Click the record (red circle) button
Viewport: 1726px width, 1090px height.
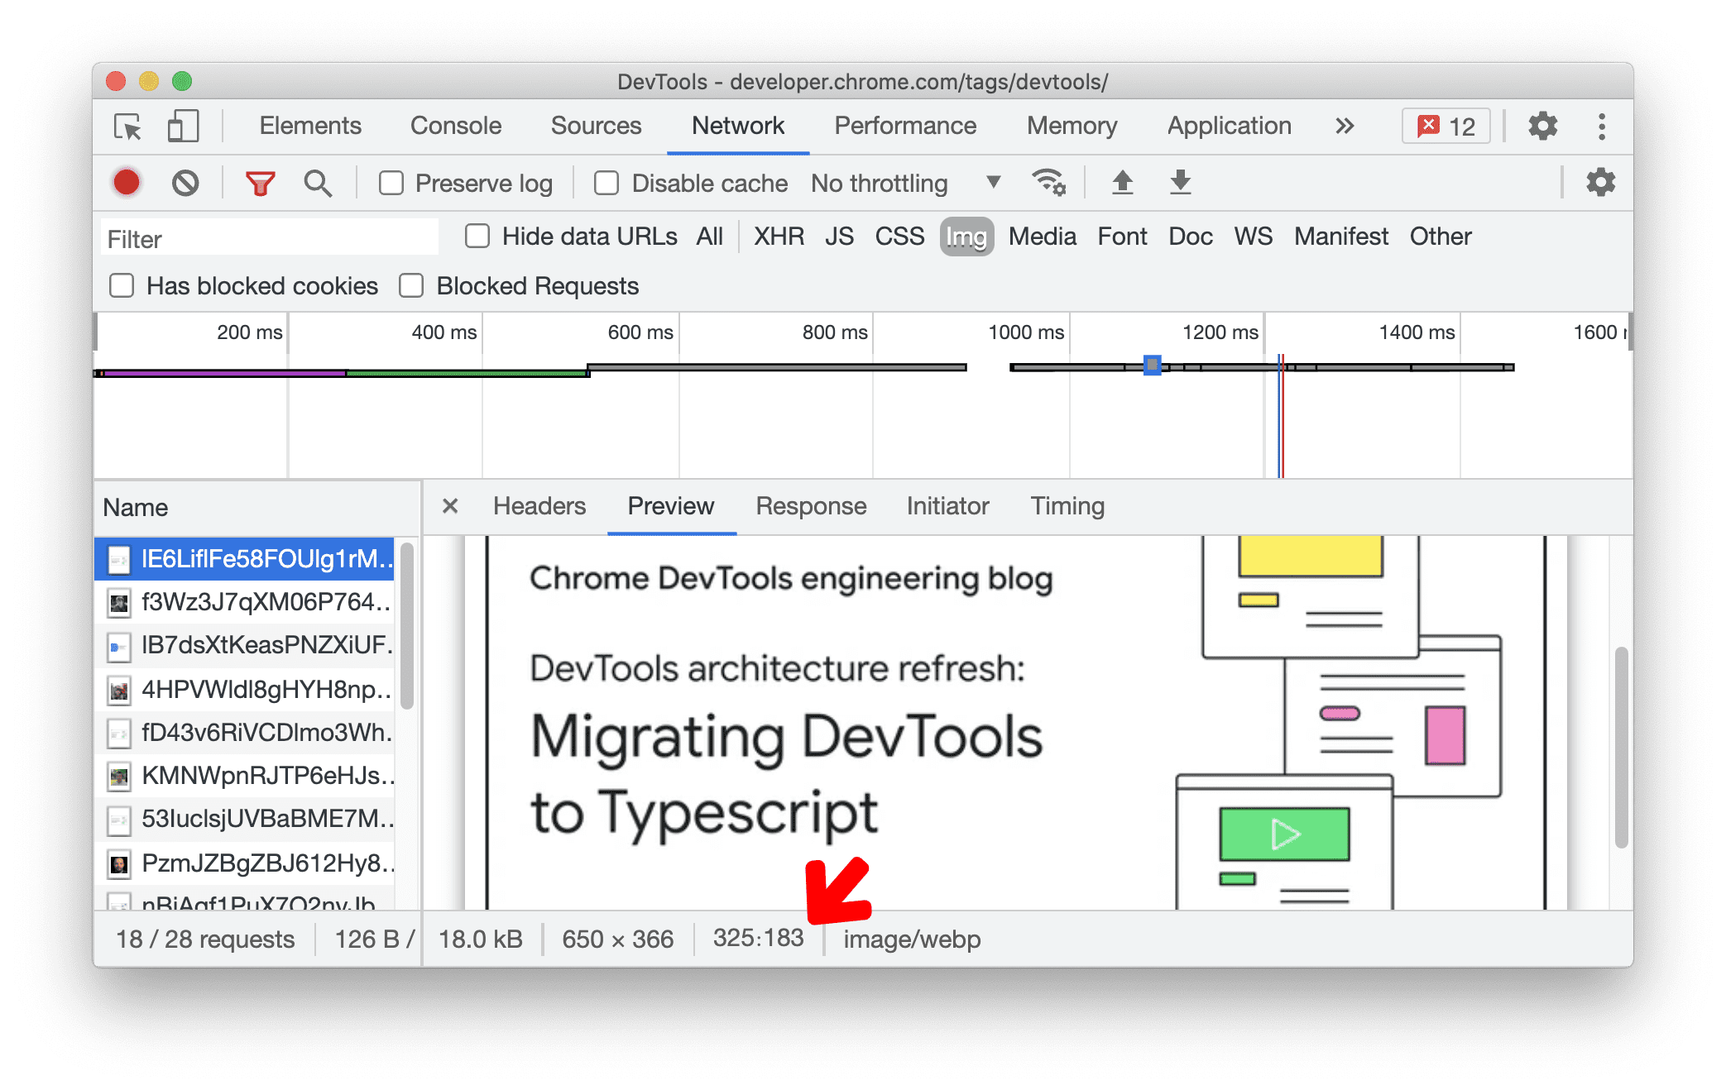pyautogui.click(x=127, y=182)
